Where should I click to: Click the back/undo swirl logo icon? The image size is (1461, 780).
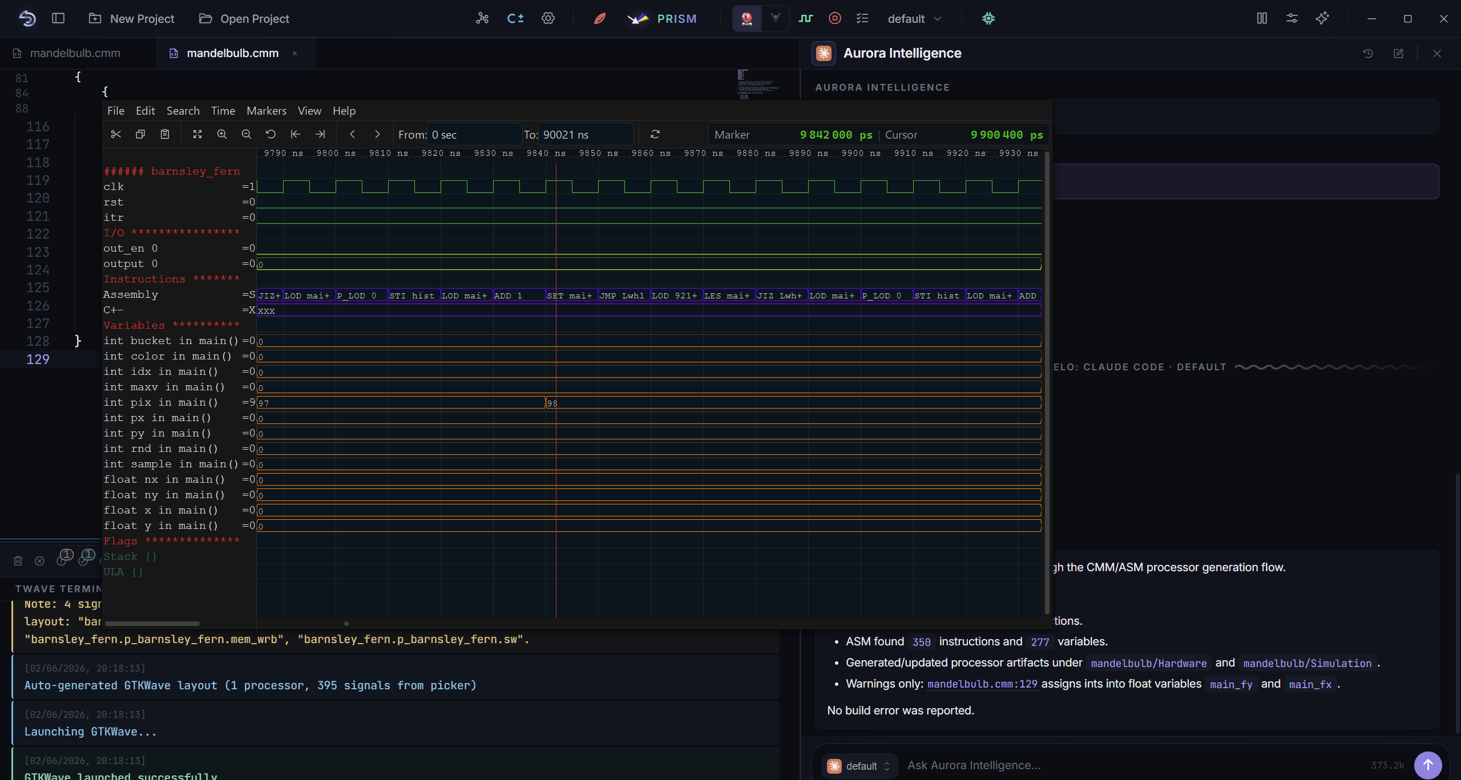tap(27, 19)
